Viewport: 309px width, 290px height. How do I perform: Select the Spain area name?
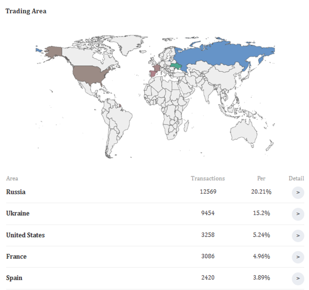[14, 278]
